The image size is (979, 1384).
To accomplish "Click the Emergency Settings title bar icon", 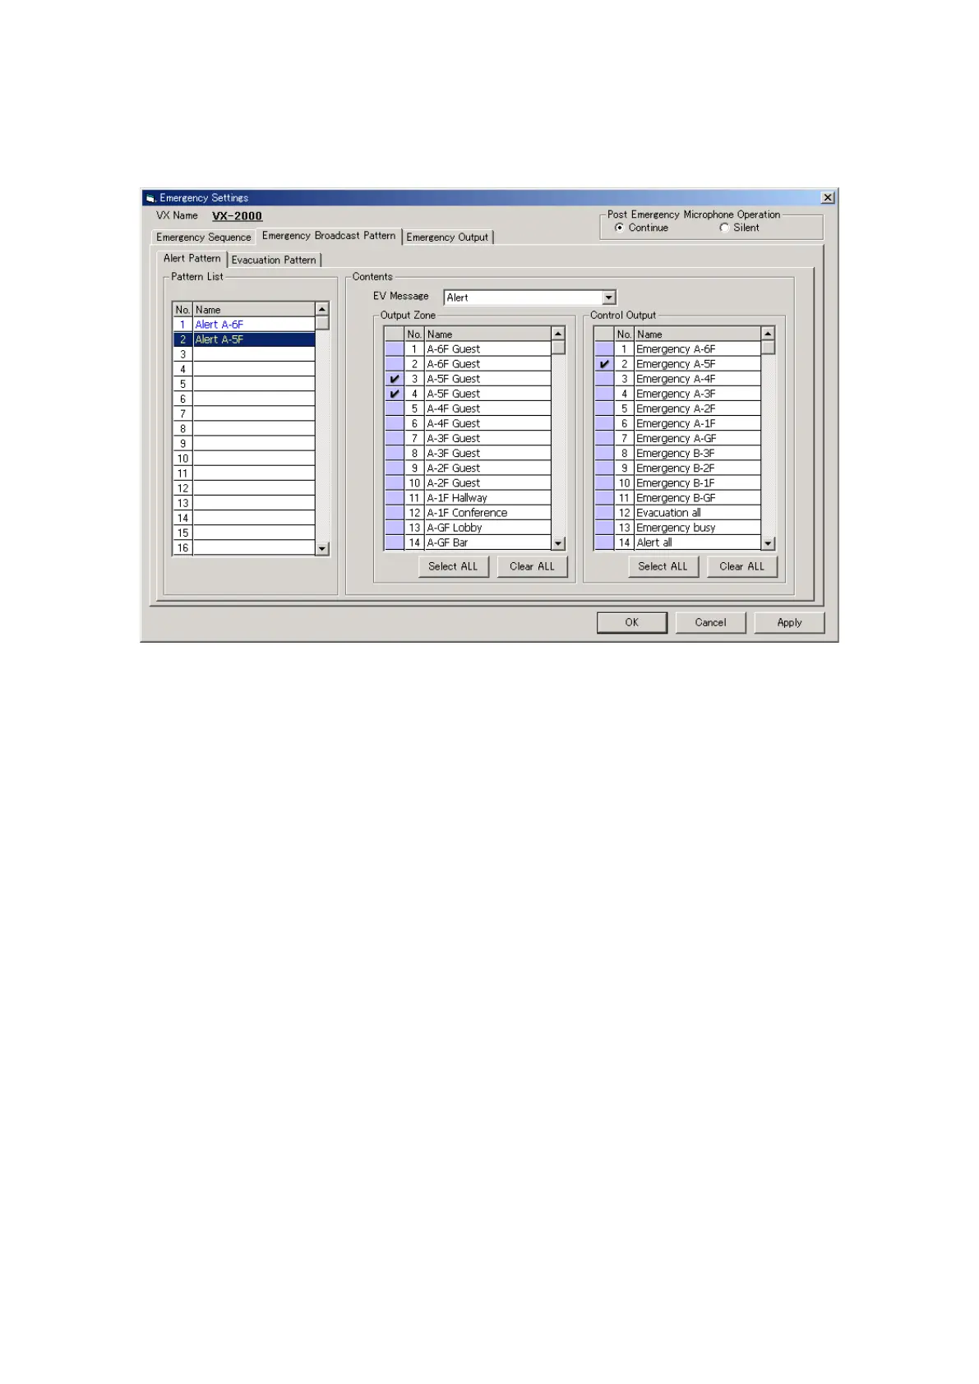I will pyautogui.click(x=150, y=198).
